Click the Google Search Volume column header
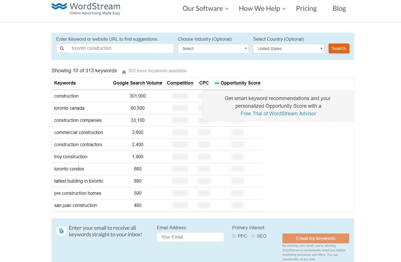 tap(138, 83)
